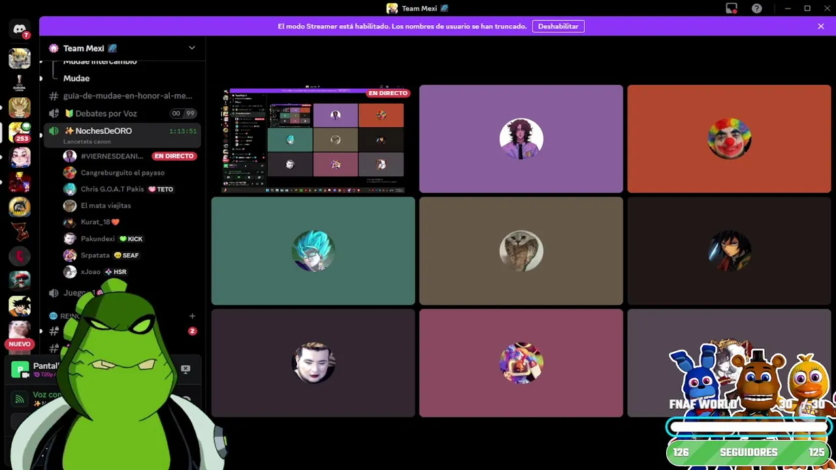836x470 pixels.
Task: Click the 1:13:51 call timer
Action: point(183,131)
